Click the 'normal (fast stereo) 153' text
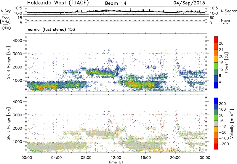The image size is (237, 164). click(51, 29)
